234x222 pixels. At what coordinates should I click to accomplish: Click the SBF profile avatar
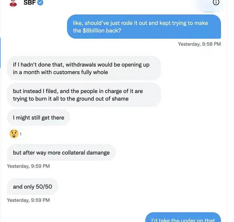(x=13, y=3)
